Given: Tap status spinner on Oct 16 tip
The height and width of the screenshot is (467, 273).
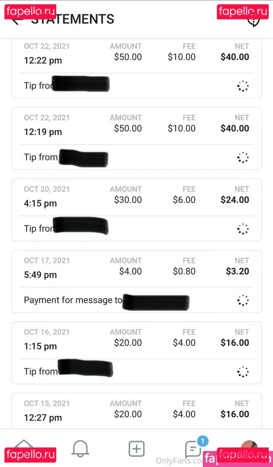Looking at the screenshot, I should [243, 371].
